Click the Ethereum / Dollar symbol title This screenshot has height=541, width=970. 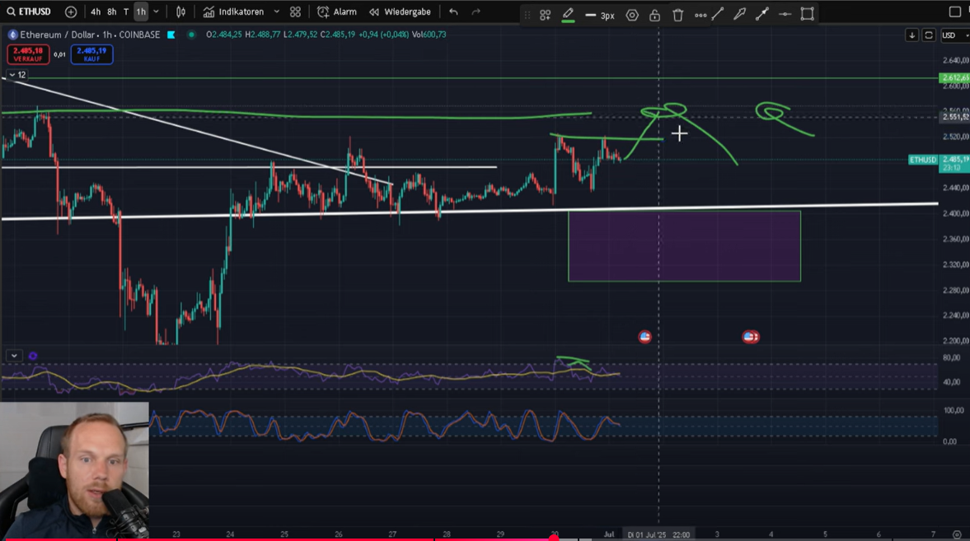pos(59,35)
